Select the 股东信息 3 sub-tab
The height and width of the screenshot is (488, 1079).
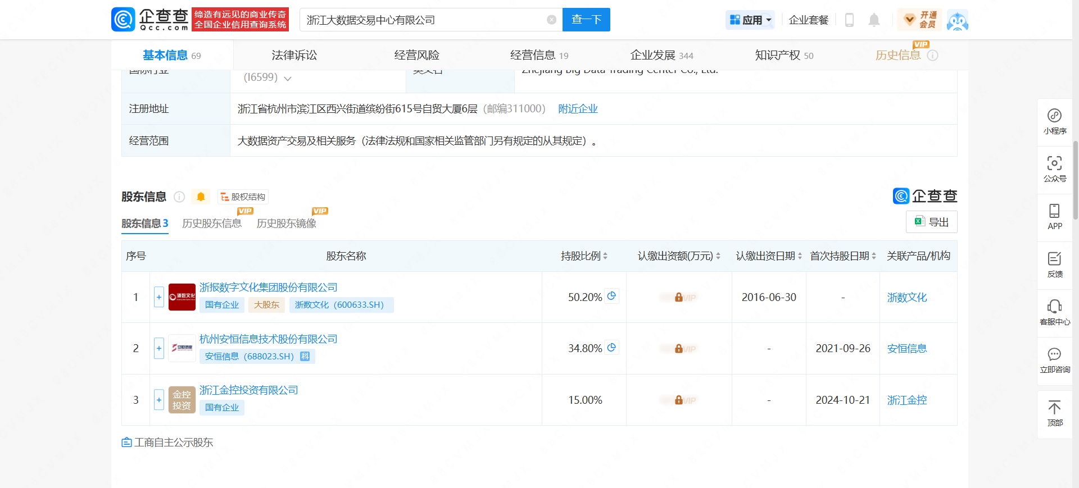click(145, 224)
